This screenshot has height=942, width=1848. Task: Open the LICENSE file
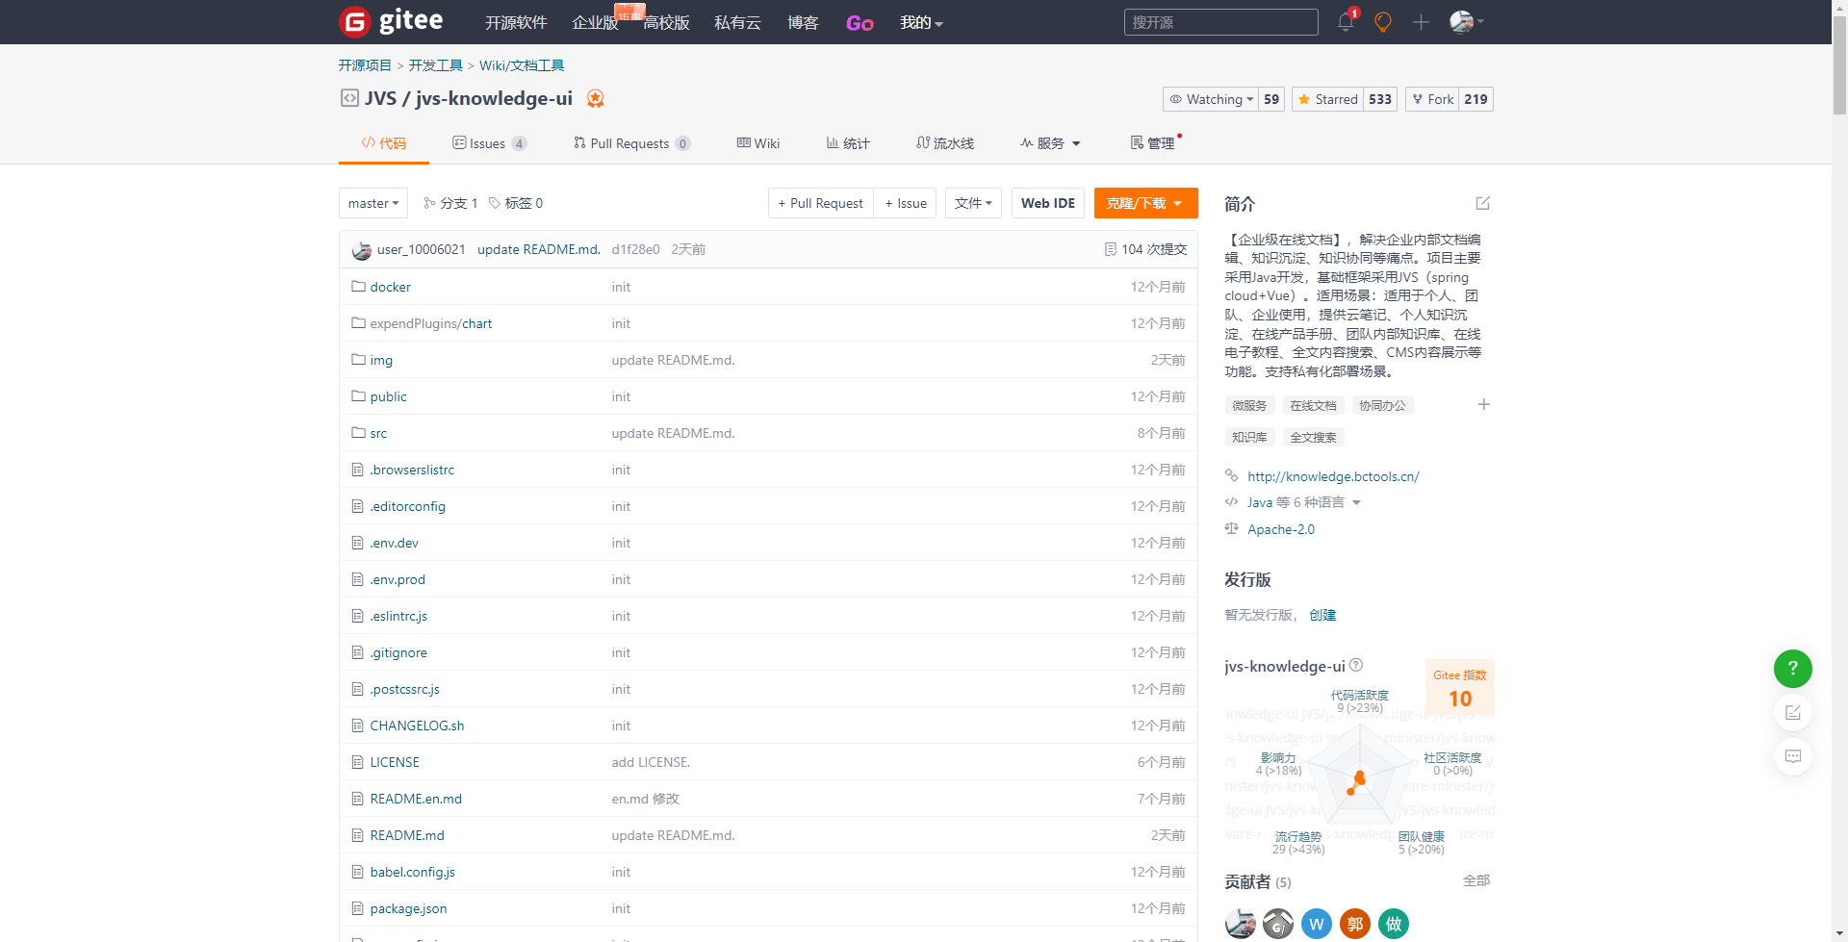[395, 762]
